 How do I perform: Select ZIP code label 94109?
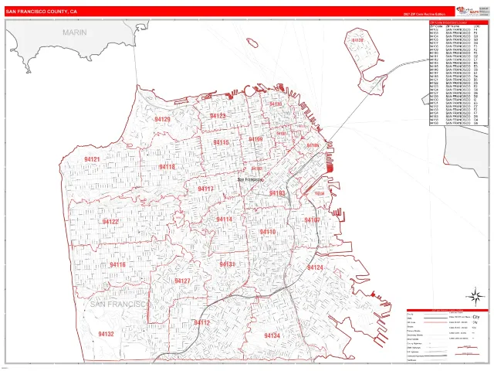pos(255,139)
